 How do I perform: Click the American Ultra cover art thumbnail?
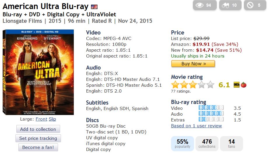38,72
